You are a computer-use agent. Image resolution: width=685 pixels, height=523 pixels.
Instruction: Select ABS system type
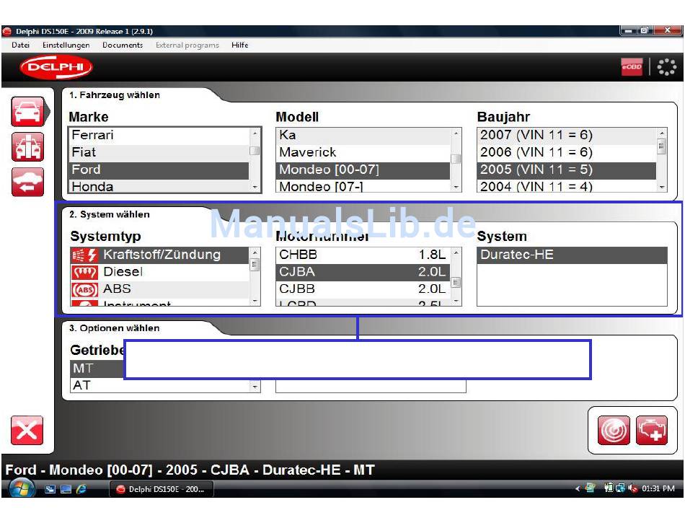(117, 289)
